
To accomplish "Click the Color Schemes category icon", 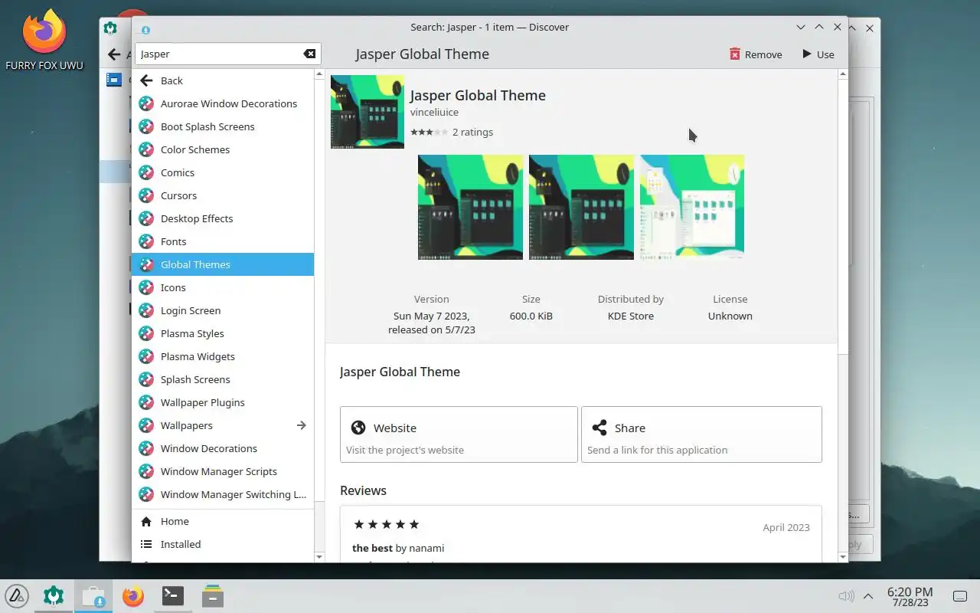I will coord(146,149).
